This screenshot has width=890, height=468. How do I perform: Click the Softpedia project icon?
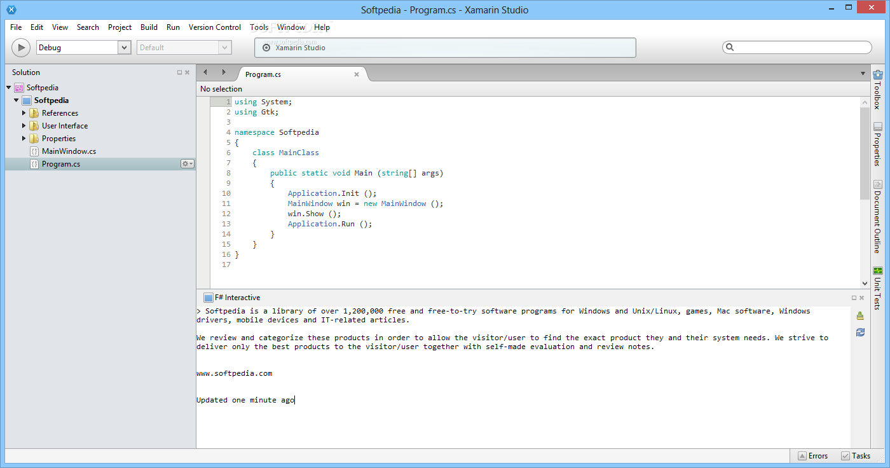(27, 100)
